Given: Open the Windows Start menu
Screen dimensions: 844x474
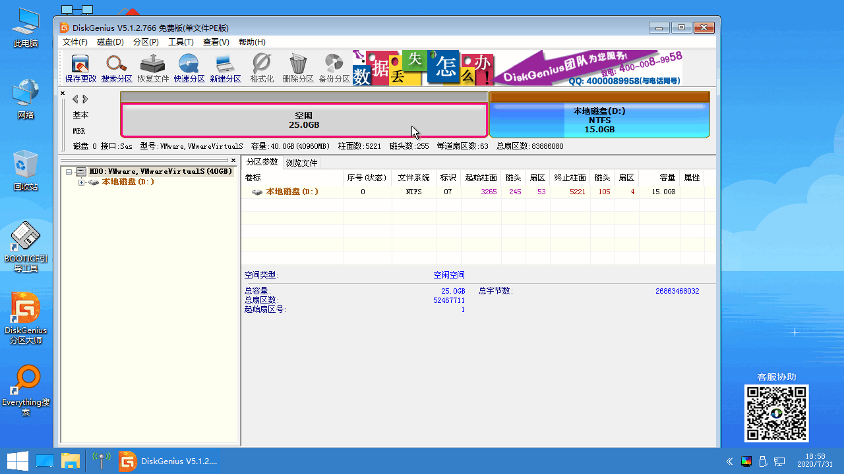Looking at the screenshot, I should coord(17,461).
